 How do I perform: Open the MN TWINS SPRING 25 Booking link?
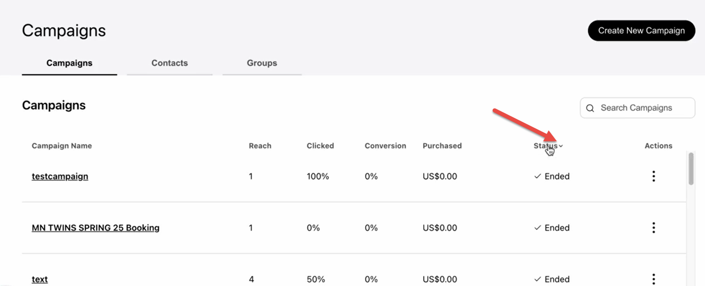pyautogui.click(x=96, y=228)
